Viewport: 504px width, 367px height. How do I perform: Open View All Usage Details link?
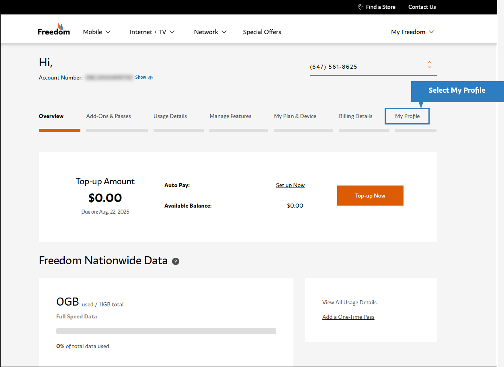[349, 302]
